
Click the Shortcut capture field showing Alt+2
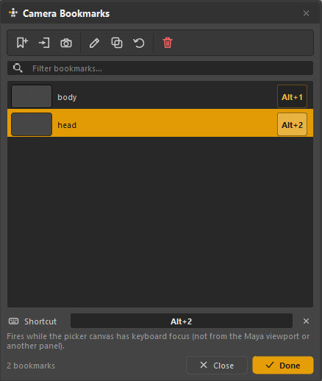click(182, 321)
